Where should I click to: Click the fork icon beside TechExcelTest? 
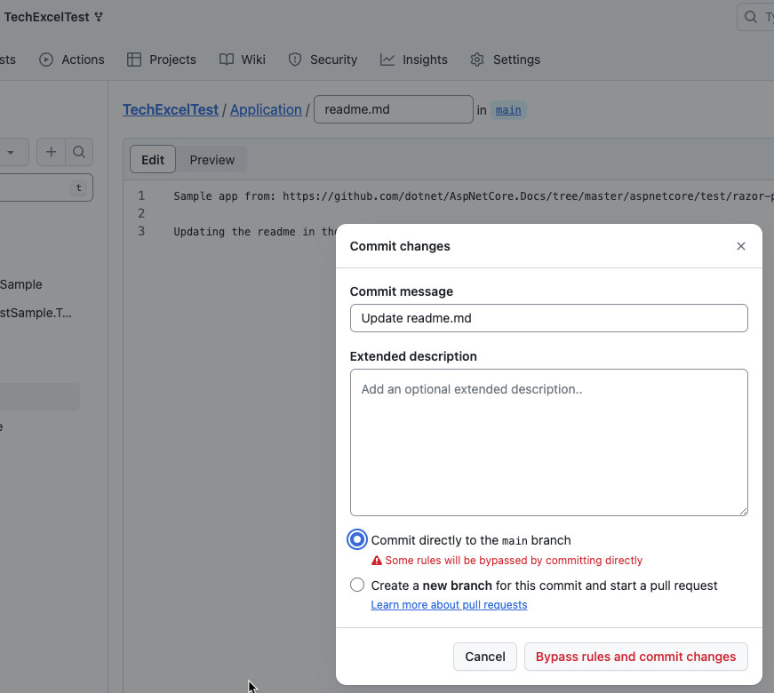coord(99,17)
